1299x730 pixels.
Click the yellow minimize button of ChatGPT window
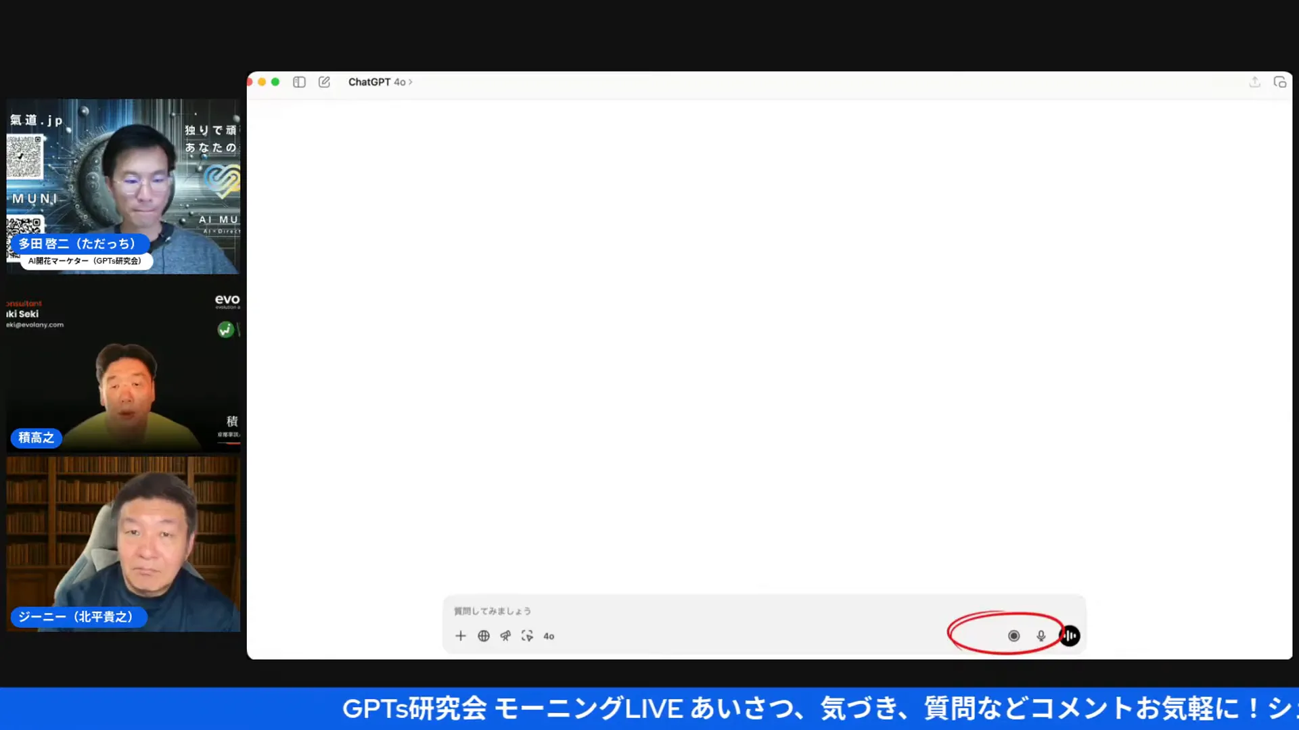pyautogui.click(x=262, y=82)
